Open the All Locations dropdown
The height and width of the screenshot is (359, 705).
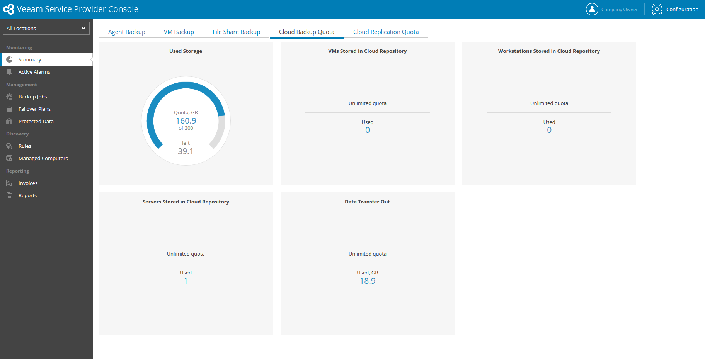pos(46,28)
